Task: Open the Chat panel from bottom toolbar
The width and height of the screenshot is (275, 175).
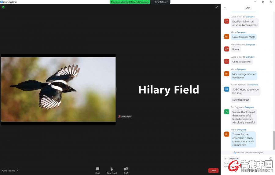Action: point(97,170)
